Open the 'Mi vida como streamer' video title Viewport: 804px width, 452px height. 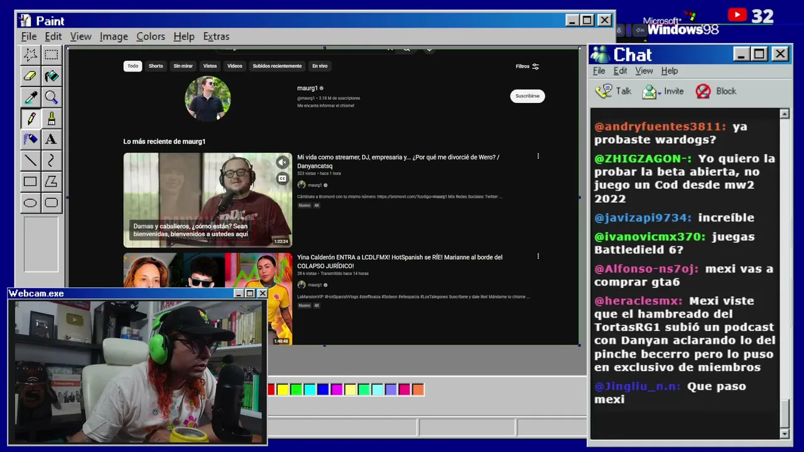[398, 161]
